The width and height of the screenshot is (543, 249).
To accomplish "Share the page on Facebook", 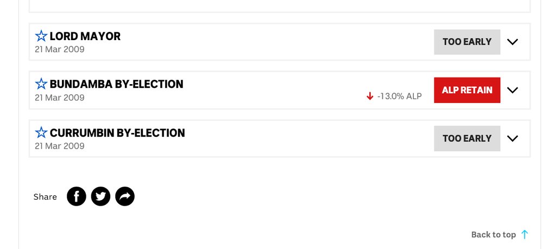I will [77, 196].
